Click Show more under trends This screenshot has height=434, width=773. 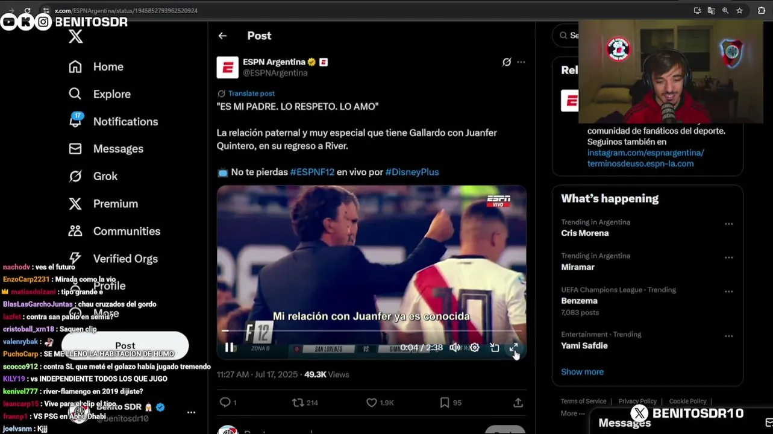tap(582, 372)
